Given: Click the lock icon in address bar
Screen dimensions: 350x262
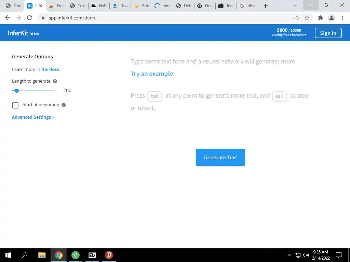Looking at the screenshot, I should pyautogui.click(x=43, y=18).
